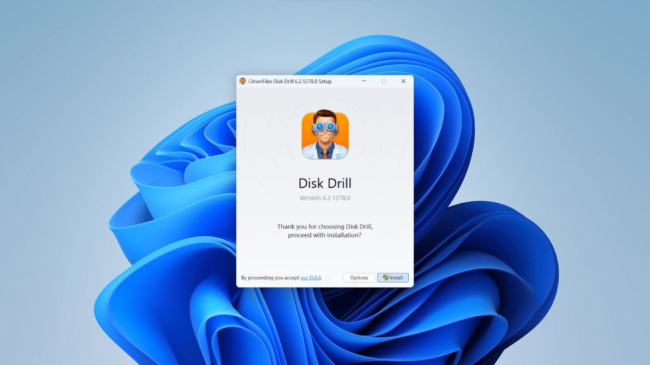Open the 'our EULA' link
Viewport: 650px width, 365px height.
coord(311,278)
